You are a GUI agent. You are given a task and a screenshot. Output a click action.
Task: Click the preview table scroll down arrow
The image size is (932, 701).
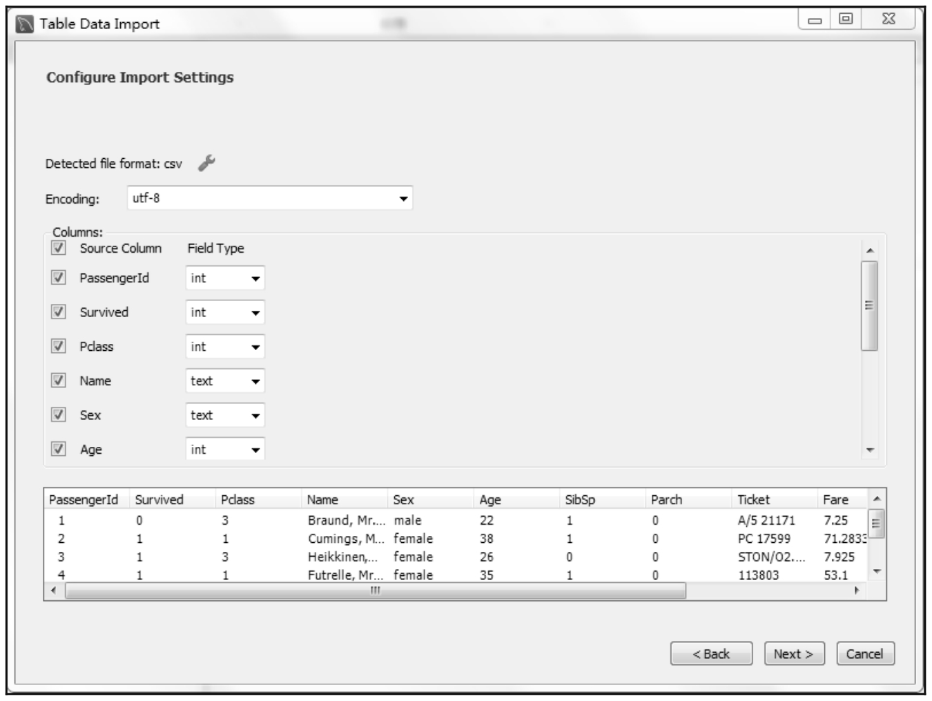(x=877, y=571)
